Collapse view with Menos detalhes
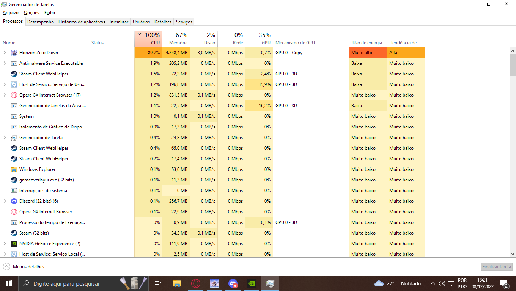Screen dimensions: 516x291 click(24, 267)
